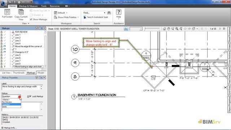The width and height of the screenshot is (231, 130).
Task: Open the Find box dropdown arrow
Action: click(104, 13)
